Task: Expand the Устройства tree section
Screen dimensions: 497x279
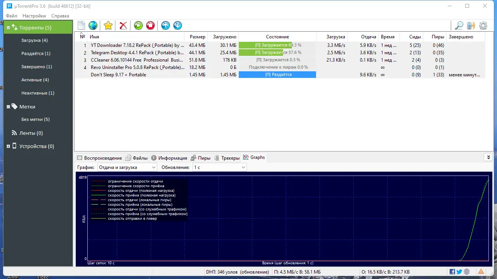Action: [8, 146]
